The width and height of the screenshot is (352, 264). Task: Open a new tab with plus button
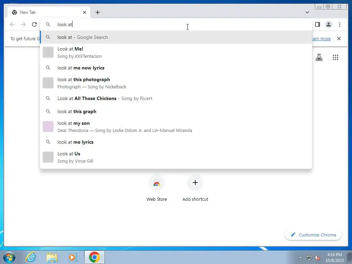(x=97, y=12)
